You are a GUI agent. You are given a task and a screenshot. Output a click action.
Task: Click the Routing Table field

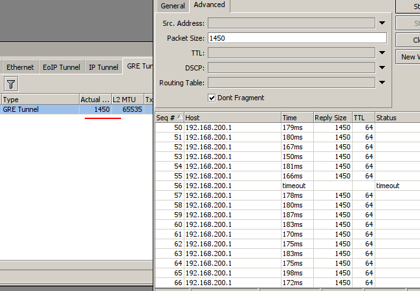click(291, 83)
